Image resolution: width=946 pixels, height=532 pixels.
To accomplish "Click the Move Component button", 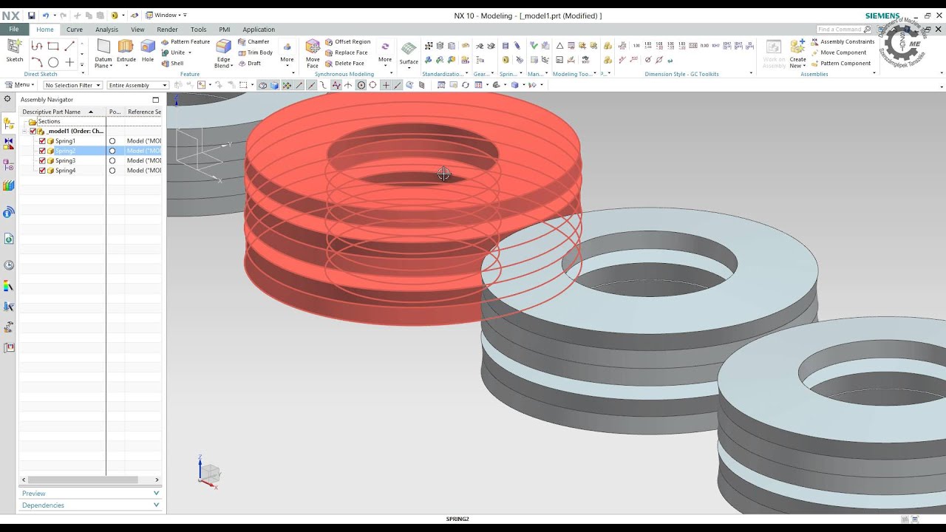I will click(839, 52).
